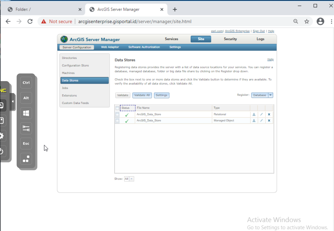Tick the checkbox for Relational ArcGIS_Data_Store row
The height and width of the screenshot is (231, 334).
[x=117, y=114]
